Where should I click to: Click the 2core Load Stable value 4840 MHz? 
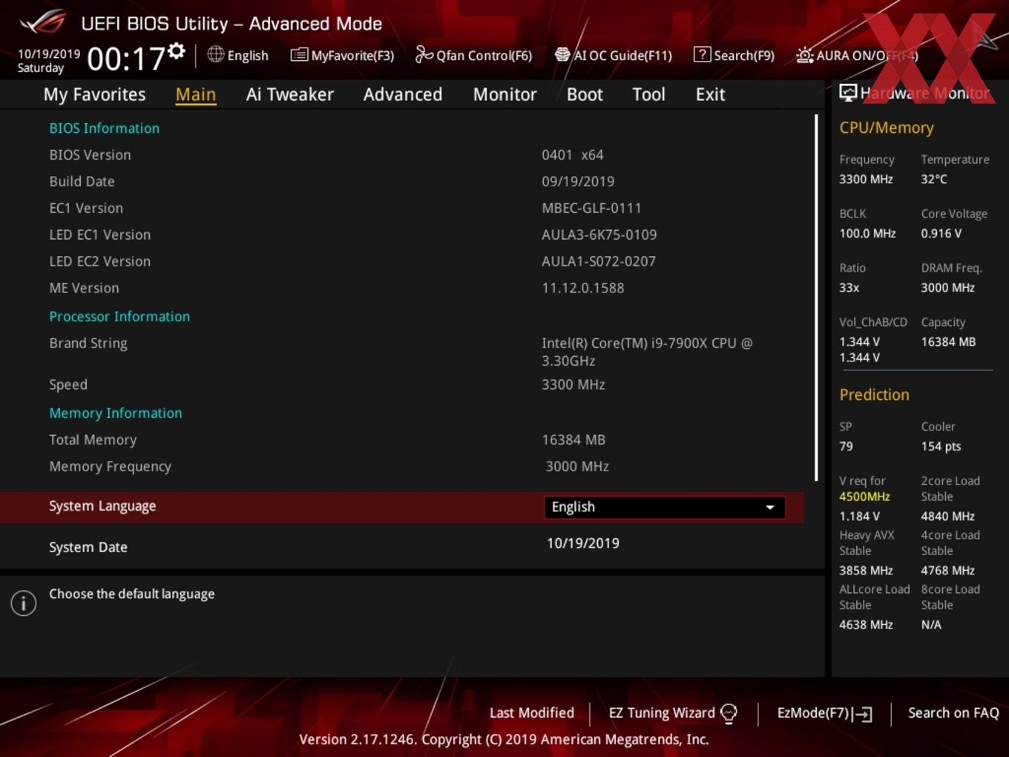point(947,517)
